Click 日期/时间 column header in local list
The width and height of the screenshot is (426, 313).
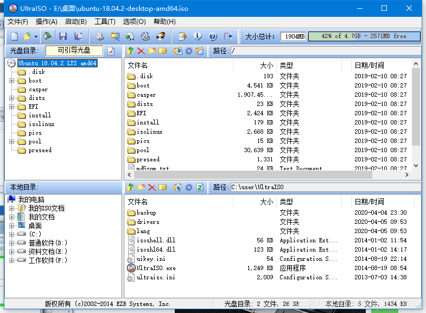click(x=369, y=202)
